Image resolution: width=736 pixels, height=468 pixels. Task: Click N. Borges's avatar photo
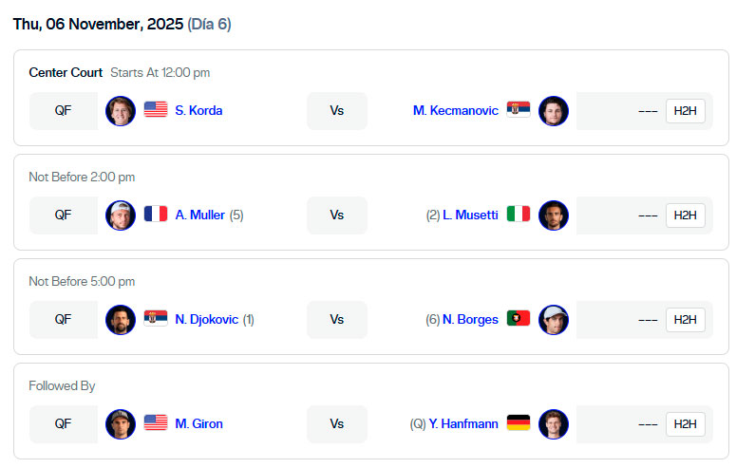(553, 320)
